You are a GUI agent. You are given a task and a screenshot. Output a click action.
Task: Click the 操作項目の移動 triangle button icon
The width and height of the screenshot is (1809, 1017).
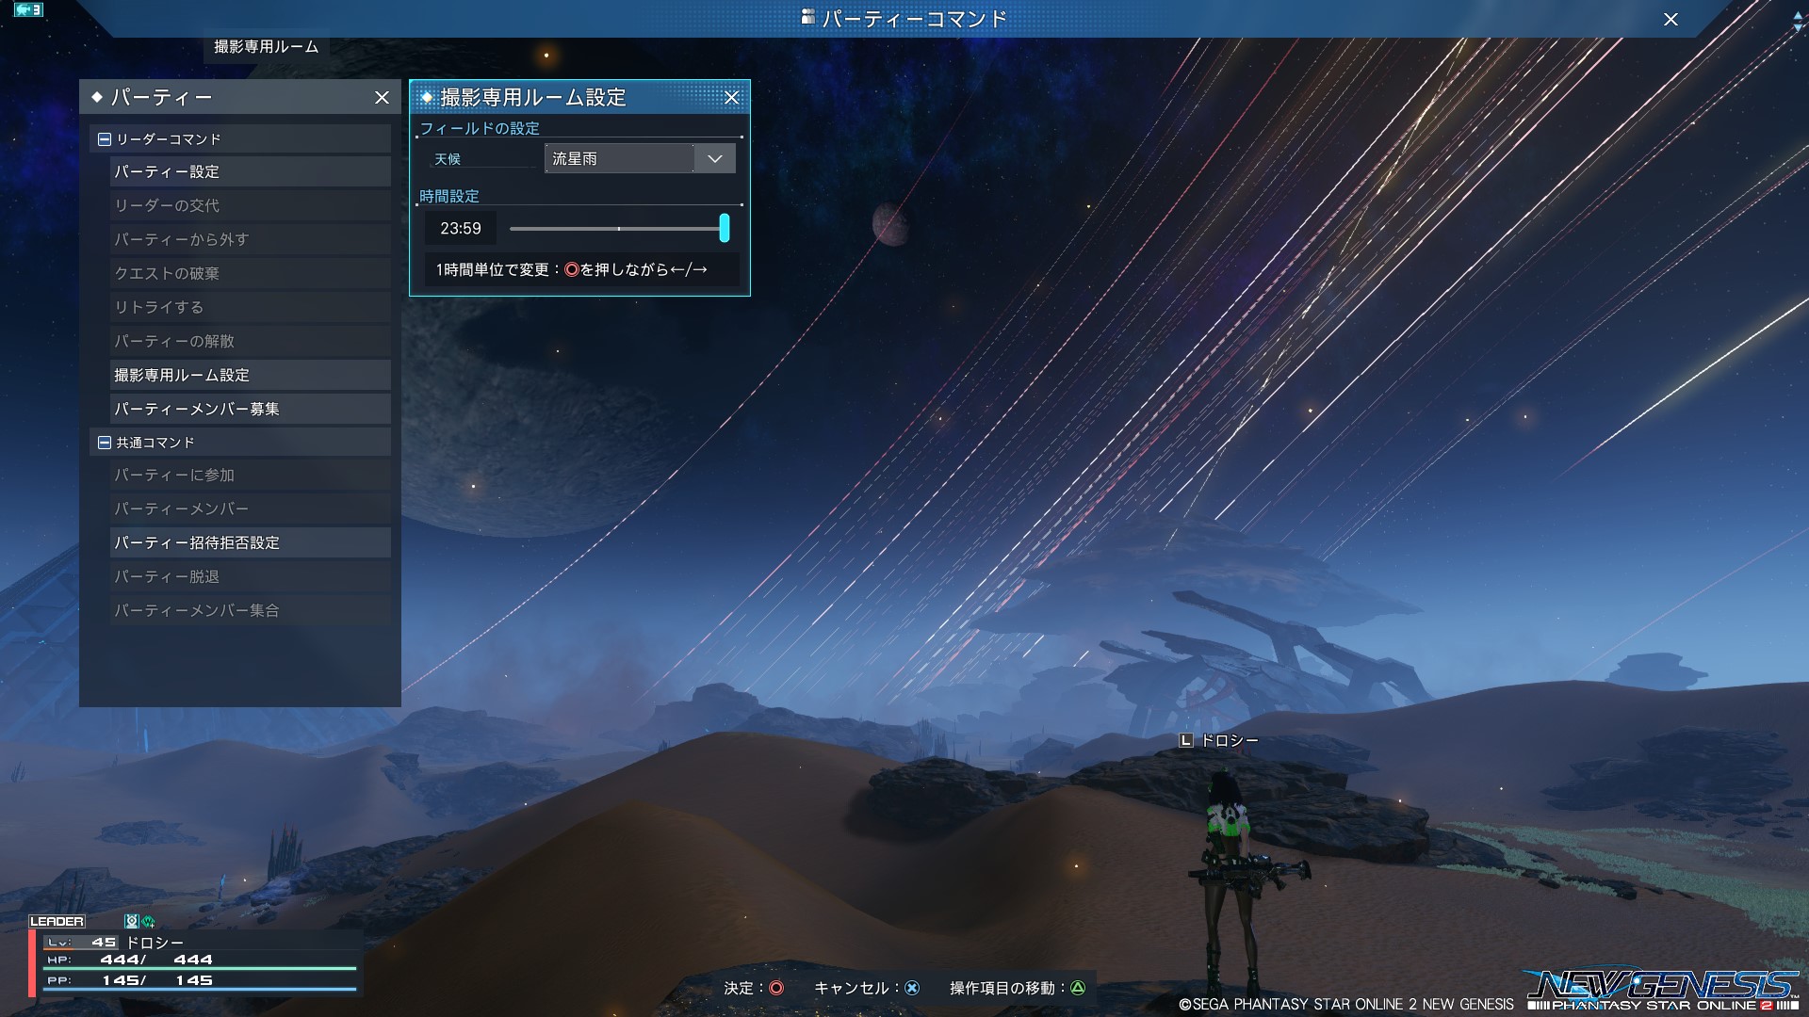tap(1078, 988)
